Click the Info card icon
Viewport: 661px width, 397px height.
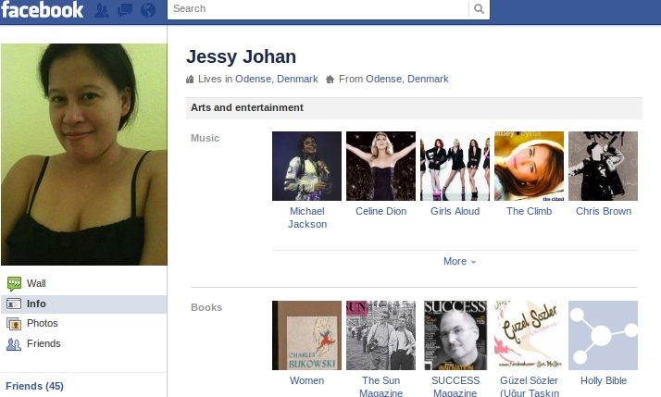(14, 304)
